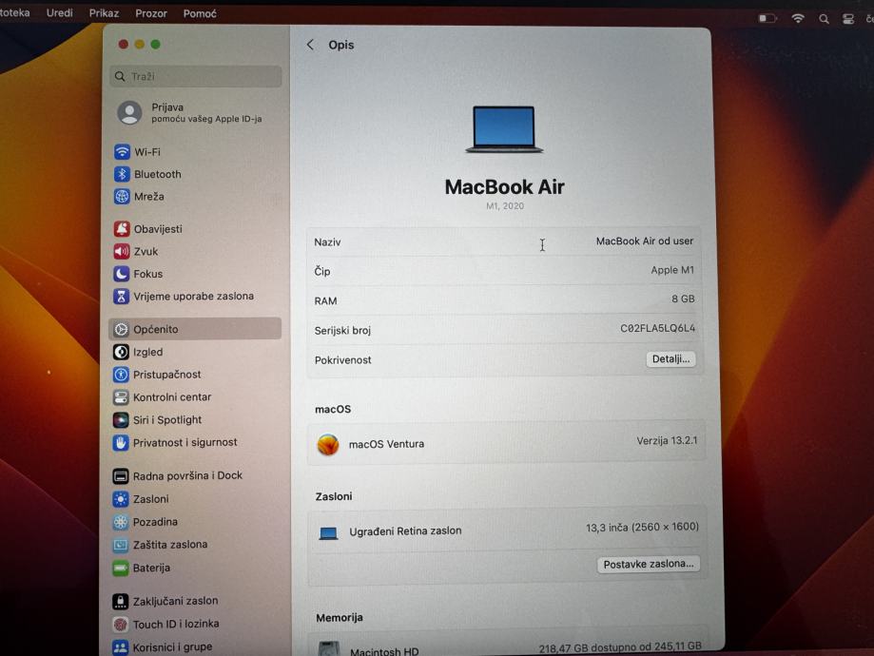Viewport: 874px width, 656px height.
Task: Open Siri i Spotlight icon
Action: click(121, 419)
